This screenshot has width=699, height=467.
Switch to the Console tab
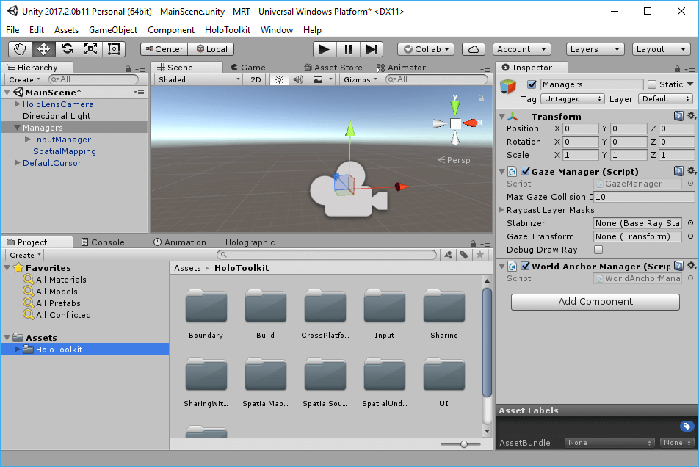tap(103, 242)
